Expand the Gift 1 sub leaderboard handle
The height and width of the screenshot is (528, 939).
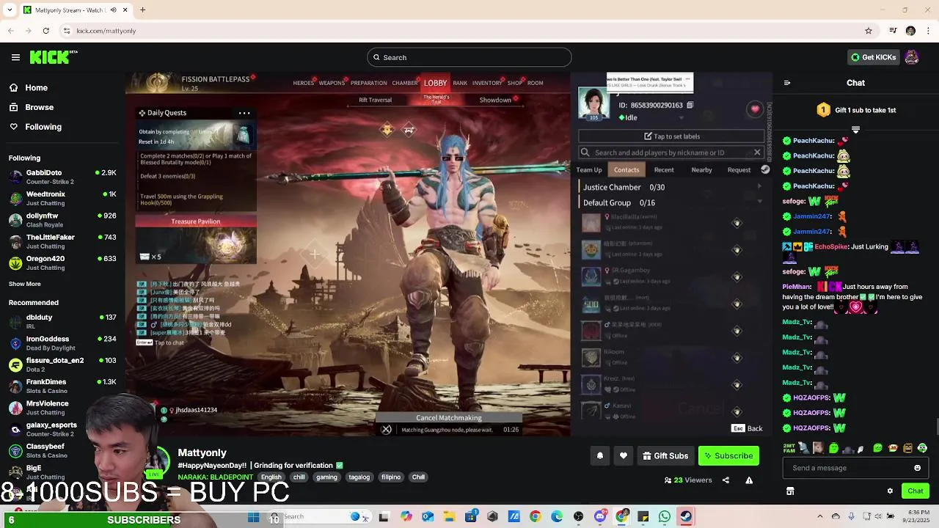(x=855, y=130)
